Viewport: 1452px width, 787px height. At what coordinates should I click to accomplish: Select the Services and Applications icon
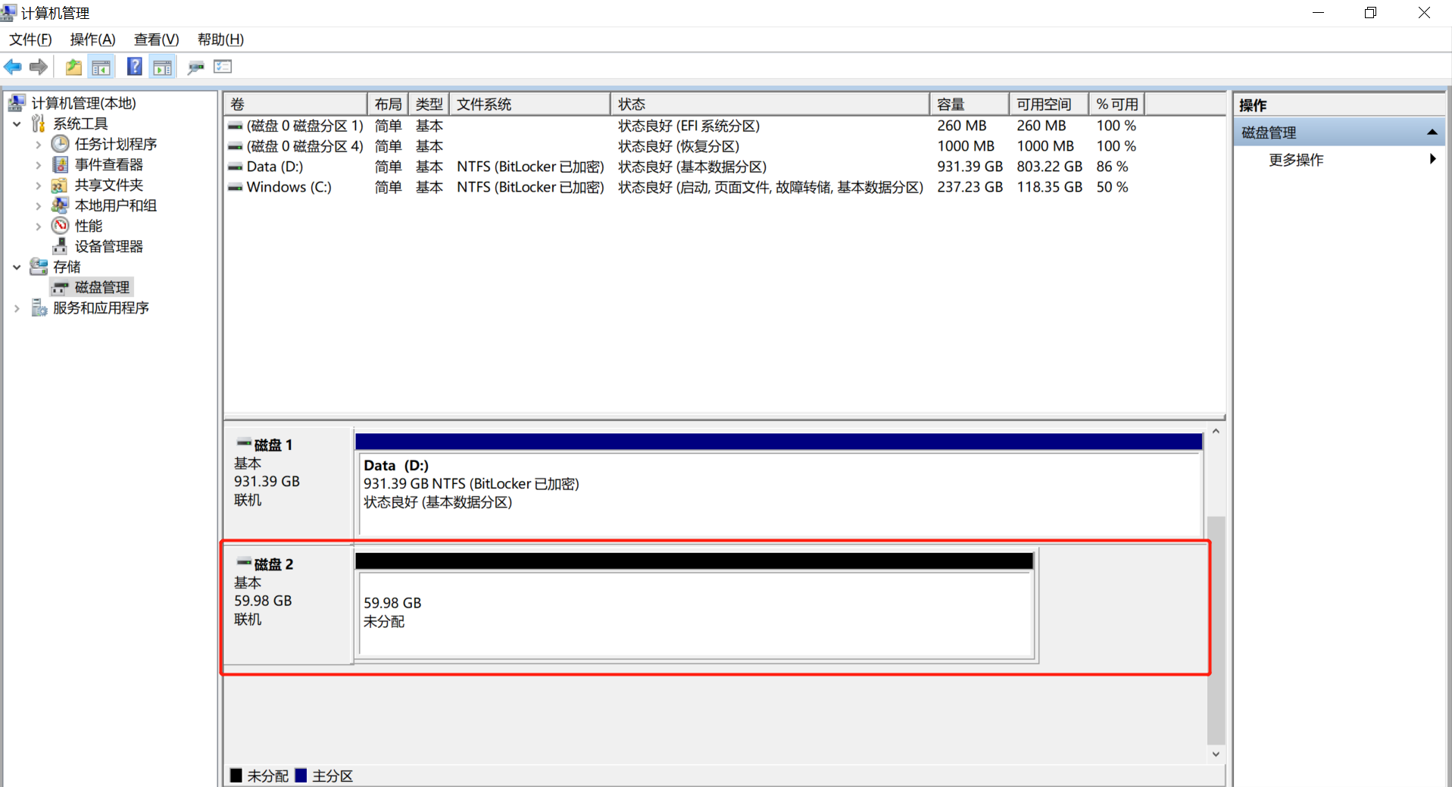[39, 308]
